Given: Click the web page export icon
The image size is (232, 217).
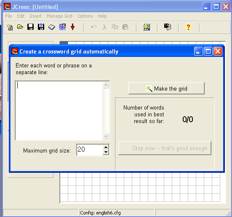Looking at the screenshot, I should (x=62, y=27).
